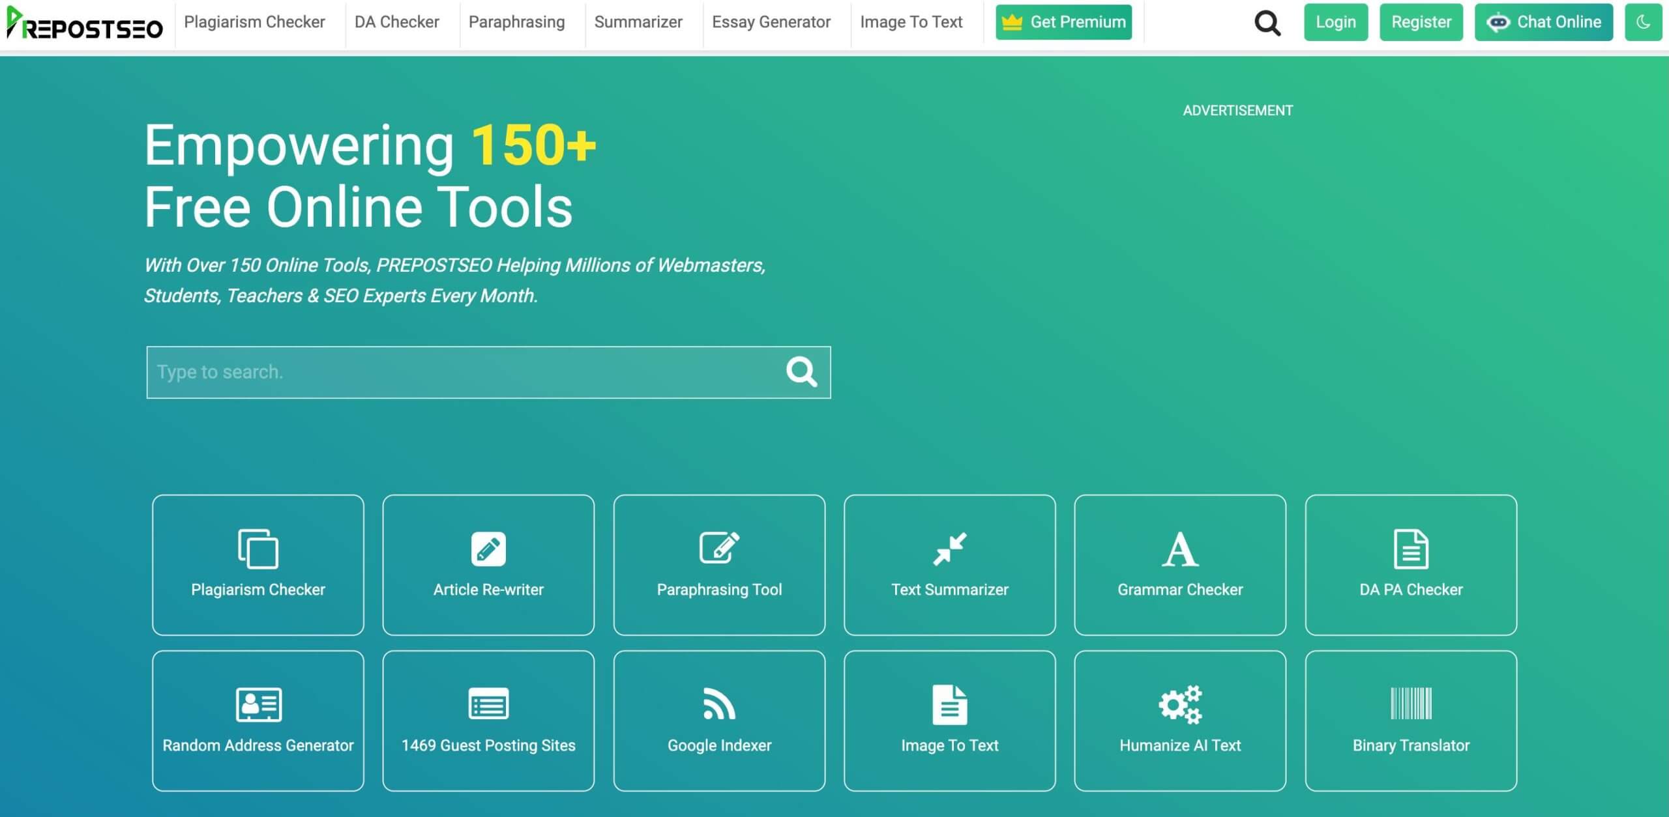Image resolution: width=1669 pixels, height=817 pixels.
Task: Select the Summarizer navigation item
Action: (639, 21)
